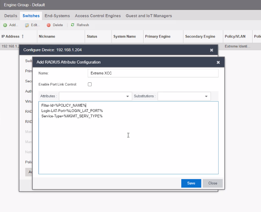Enable Port Link Control checkbox
Image resolution: width=261 pixels, height=212 pixels.
click(90, 84)
